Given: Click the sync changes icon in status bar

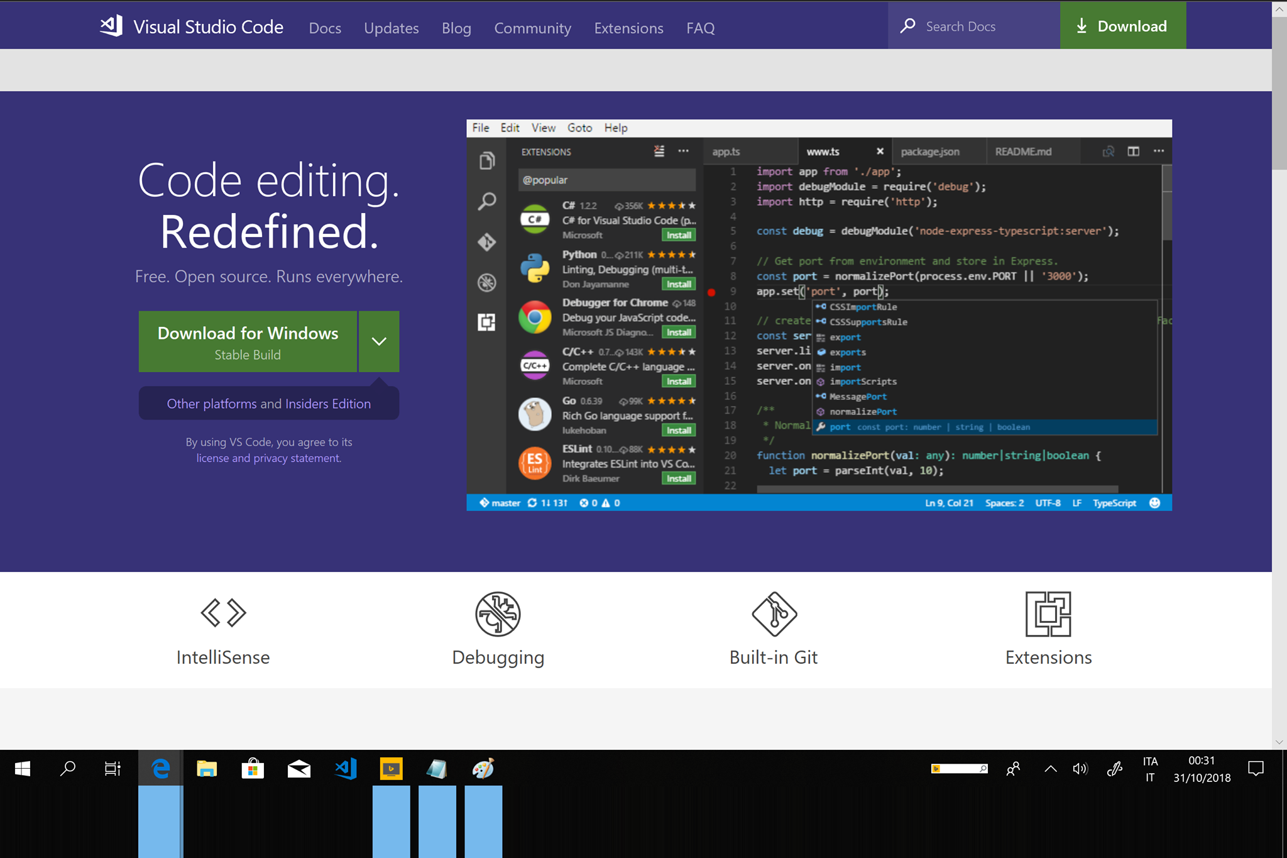Looking at the screenshot, I should [532, 503].
